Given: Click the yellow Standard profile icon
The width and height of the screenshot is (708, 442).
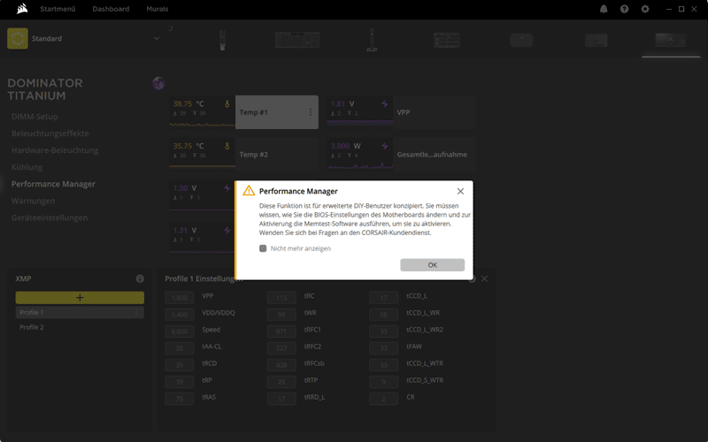Looking at the screenshot, I should 18,38.
